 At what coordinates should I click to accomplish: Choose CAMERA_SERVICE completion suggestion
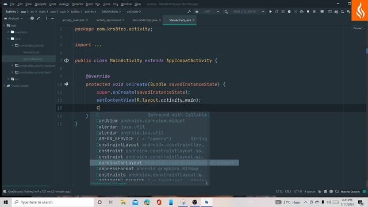[x=149, y=139]
